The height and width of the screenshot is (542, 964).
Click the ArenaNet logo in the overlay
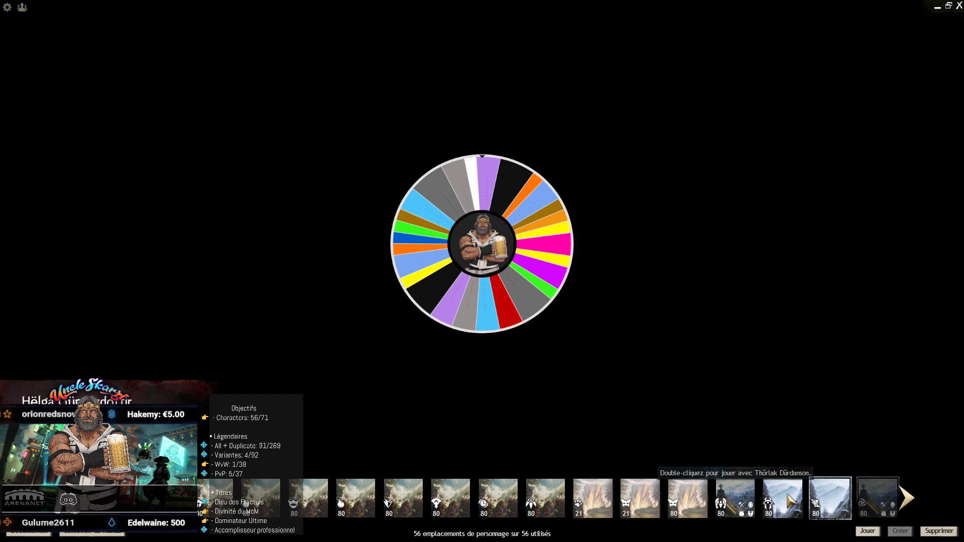25,498
